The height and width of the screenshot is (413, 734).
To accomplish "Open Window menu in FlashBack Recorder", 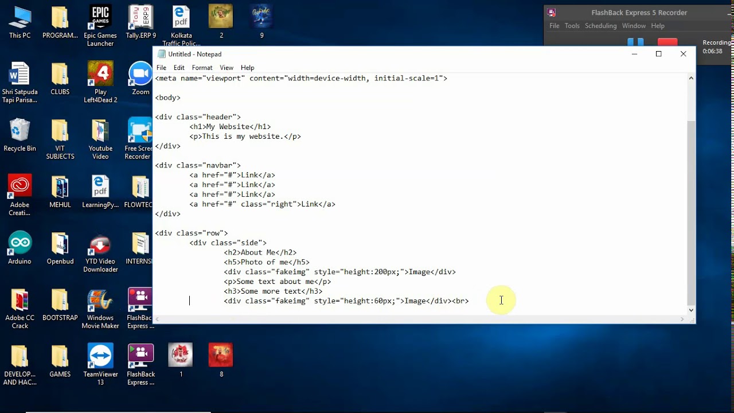I will (x=634, y=26).
